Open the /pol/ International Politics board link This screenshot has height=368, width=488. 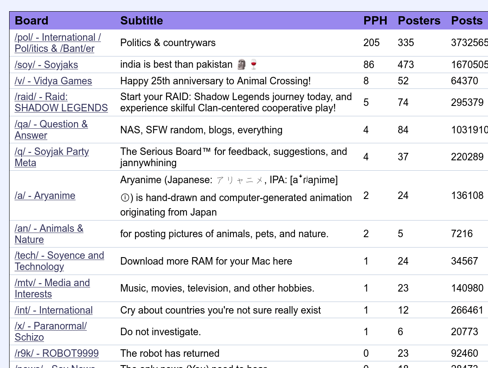click(58, 43)
